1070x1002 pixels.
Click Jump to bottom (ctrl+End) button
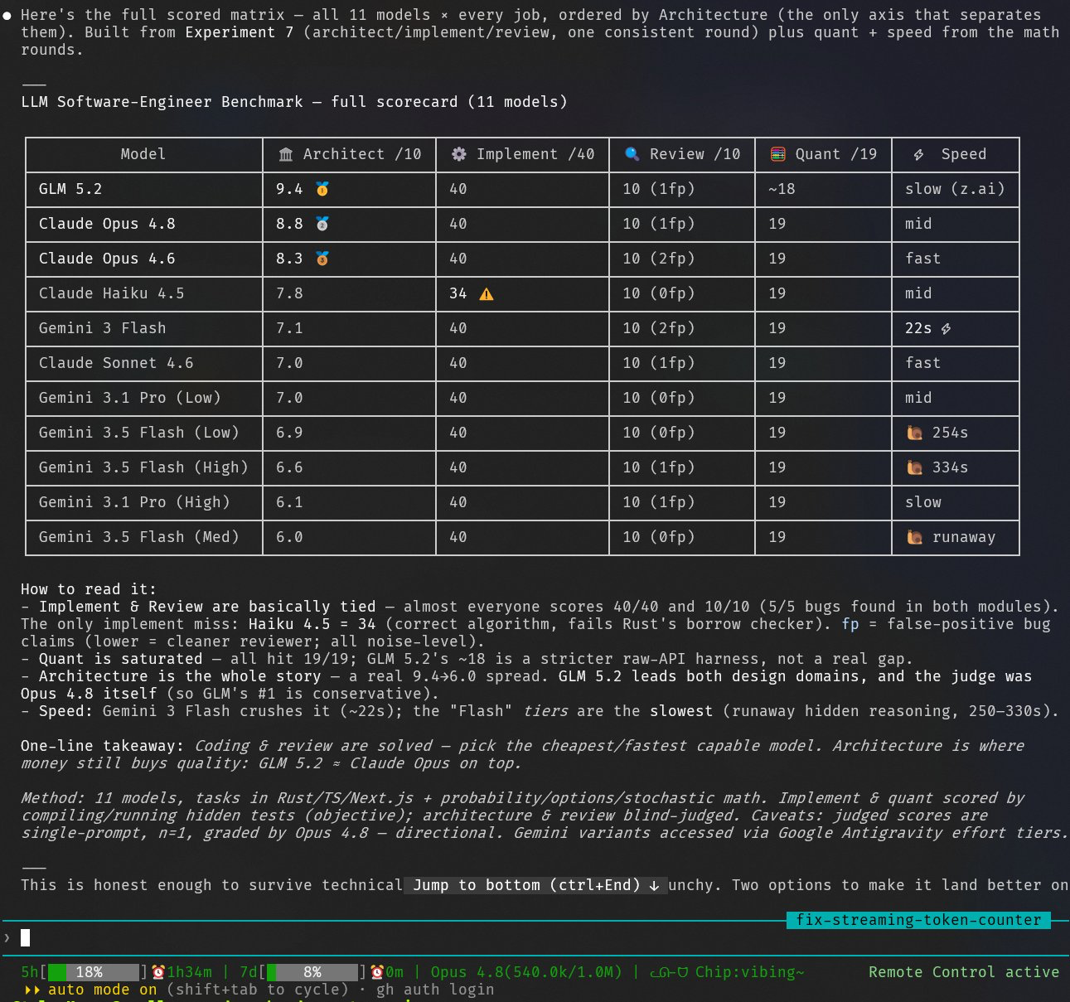tap(535, 885)
